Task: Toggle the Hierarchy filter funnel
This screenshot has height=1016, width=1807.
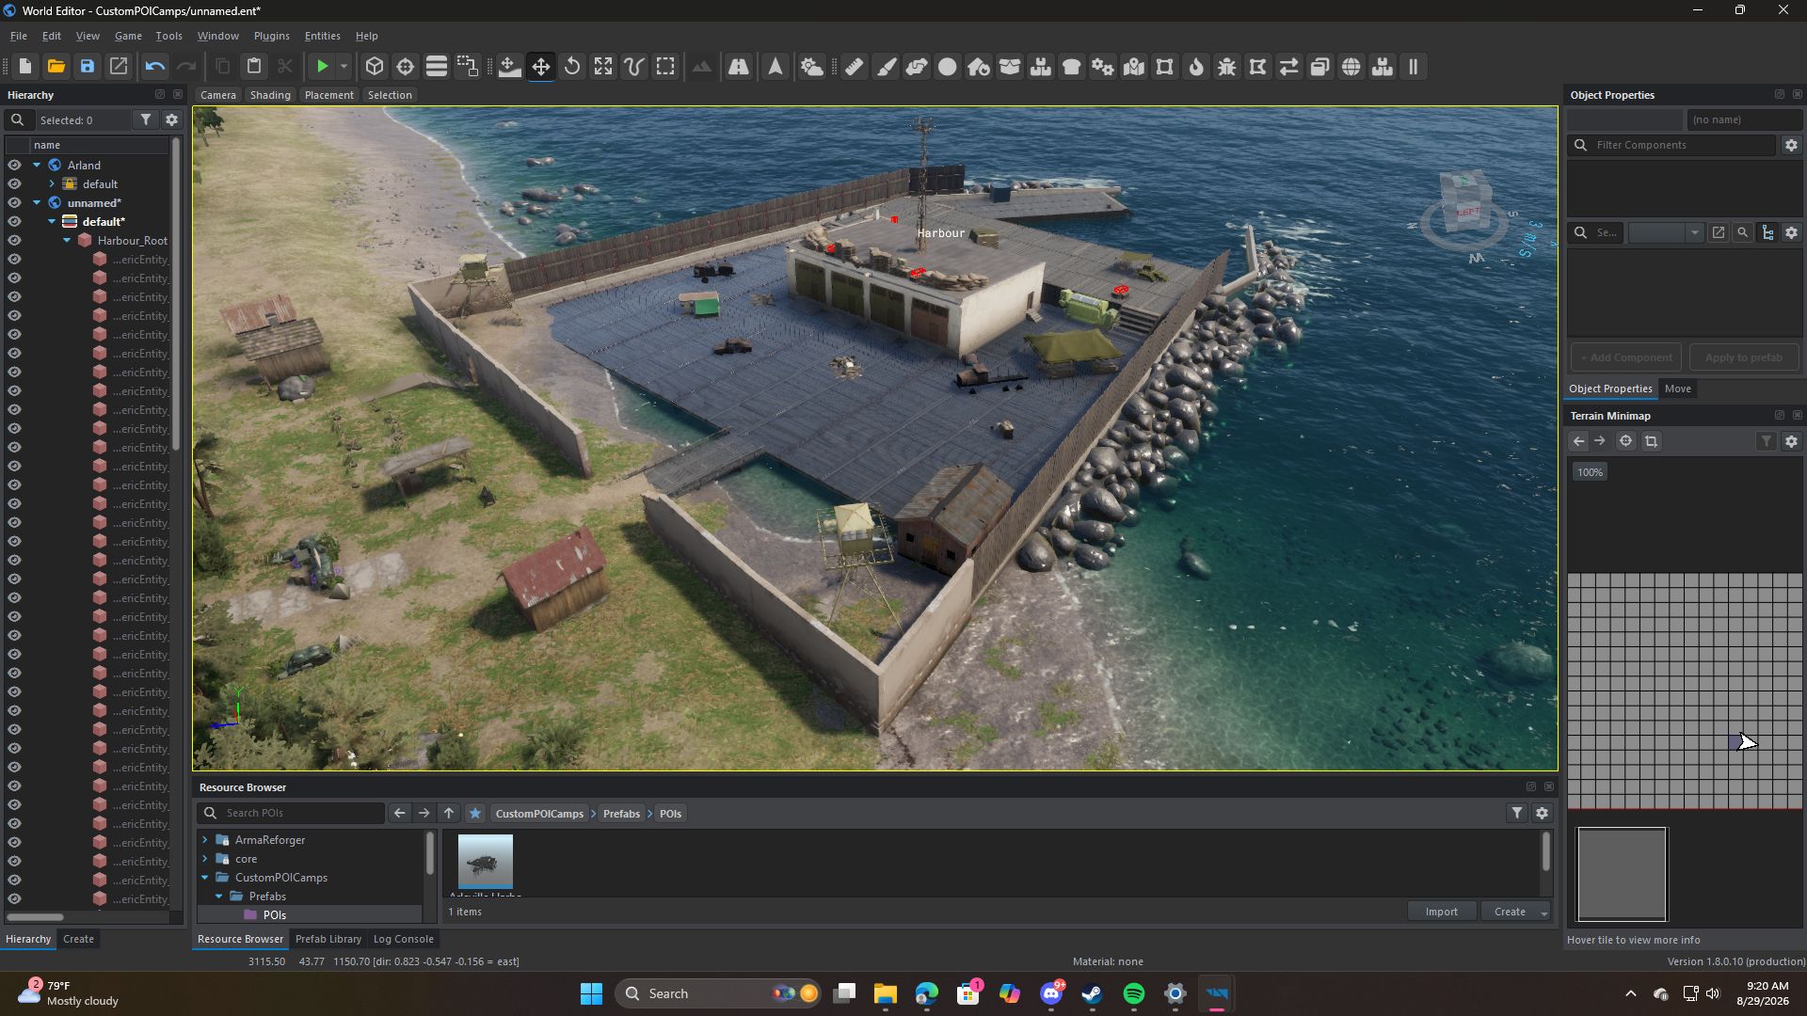Action: tap(146, 119)
